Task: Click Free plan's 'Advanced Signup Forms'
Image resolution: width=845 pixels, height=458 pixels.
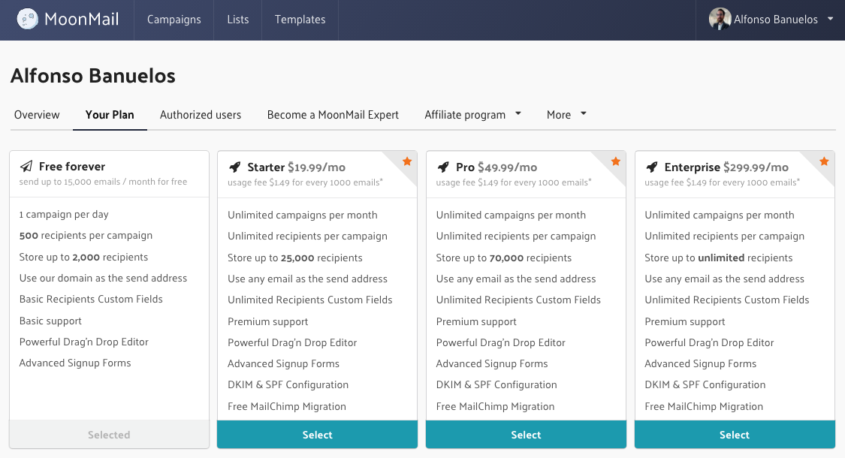Action: tap(75, 363)
